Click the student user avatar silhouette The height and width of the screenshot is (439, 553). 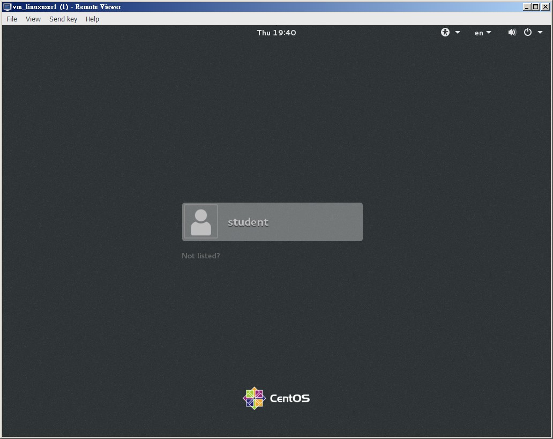tap(200, 221)
